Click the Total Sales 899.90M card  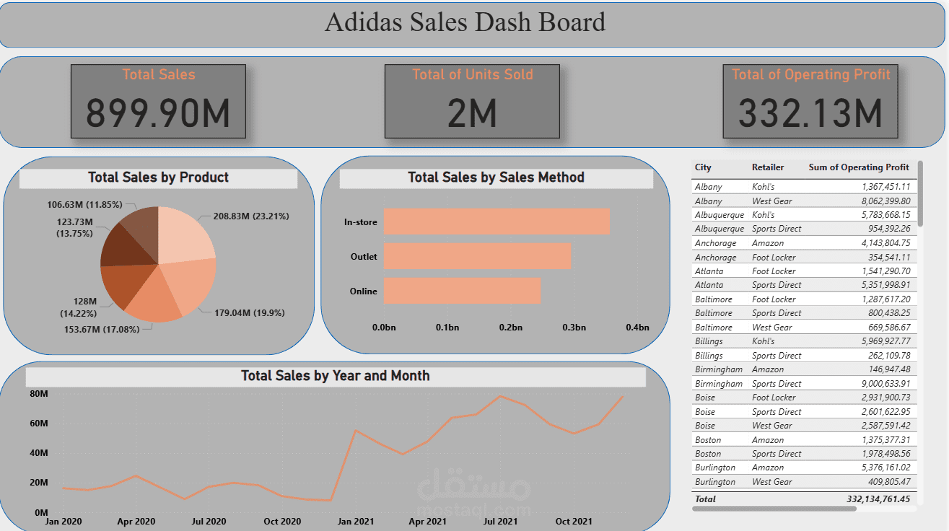(x=158, y=101)
